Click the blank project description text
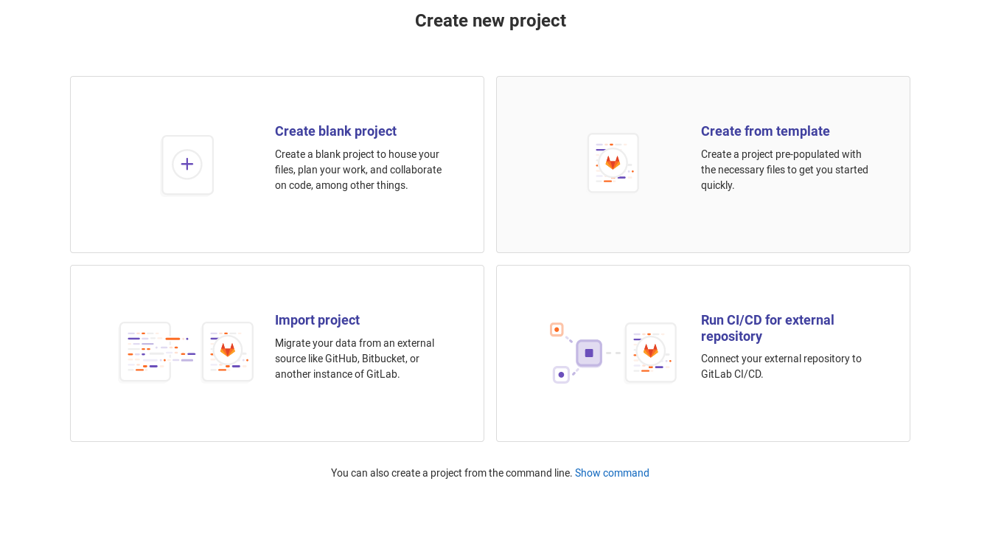 pyautogui.click(x=358, y=170)
